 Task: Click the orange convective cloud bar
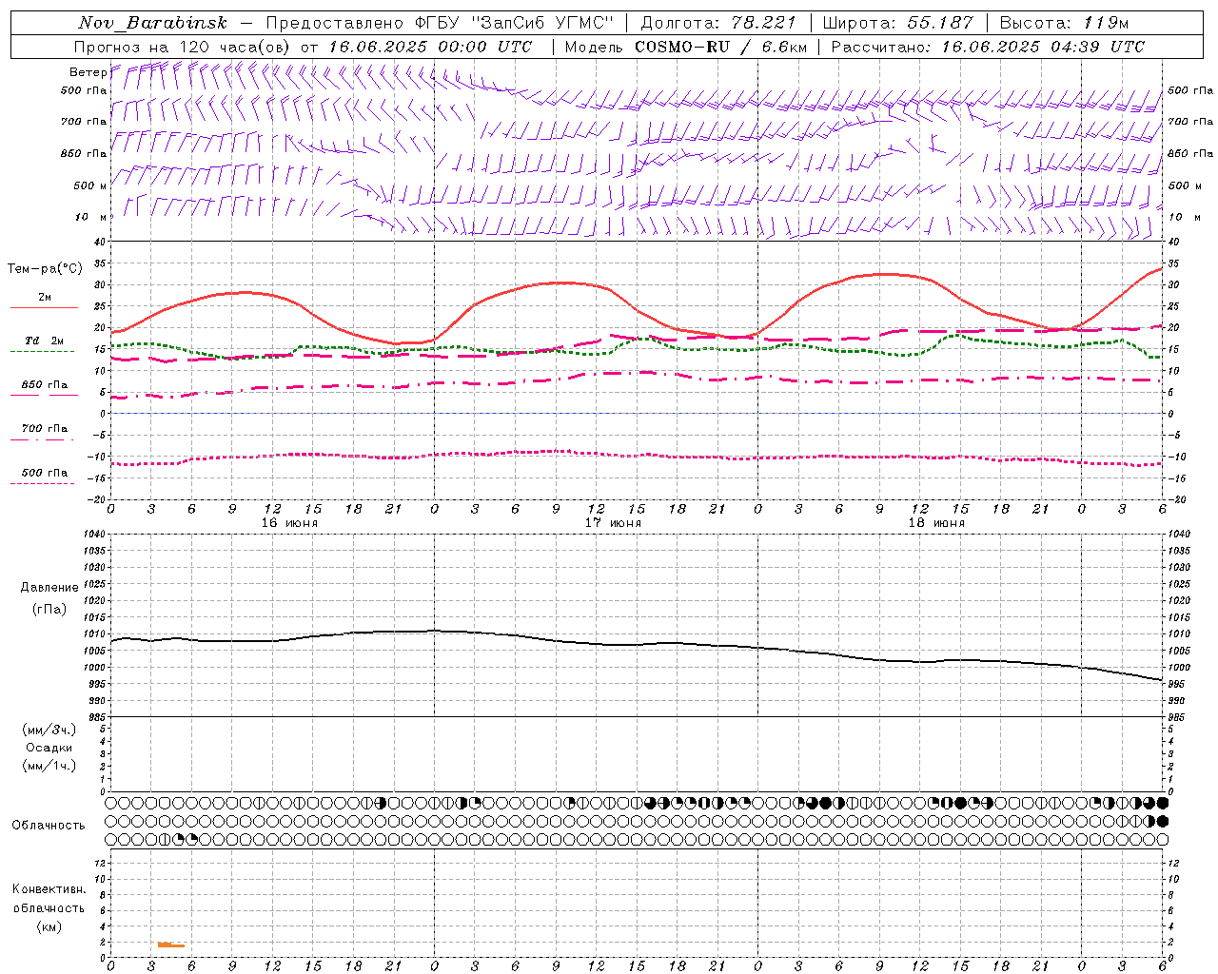click(171, 945)
